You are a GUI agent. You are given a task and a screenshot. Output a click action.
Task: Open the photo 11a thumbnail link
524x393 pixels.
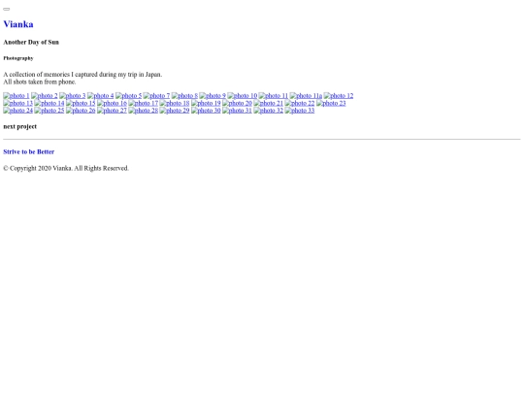[306, 96]
